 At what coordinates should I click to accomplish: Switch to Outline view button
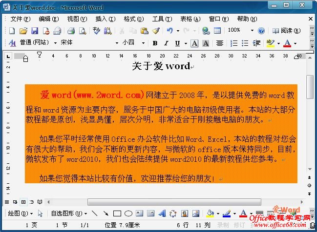(32, 202)
